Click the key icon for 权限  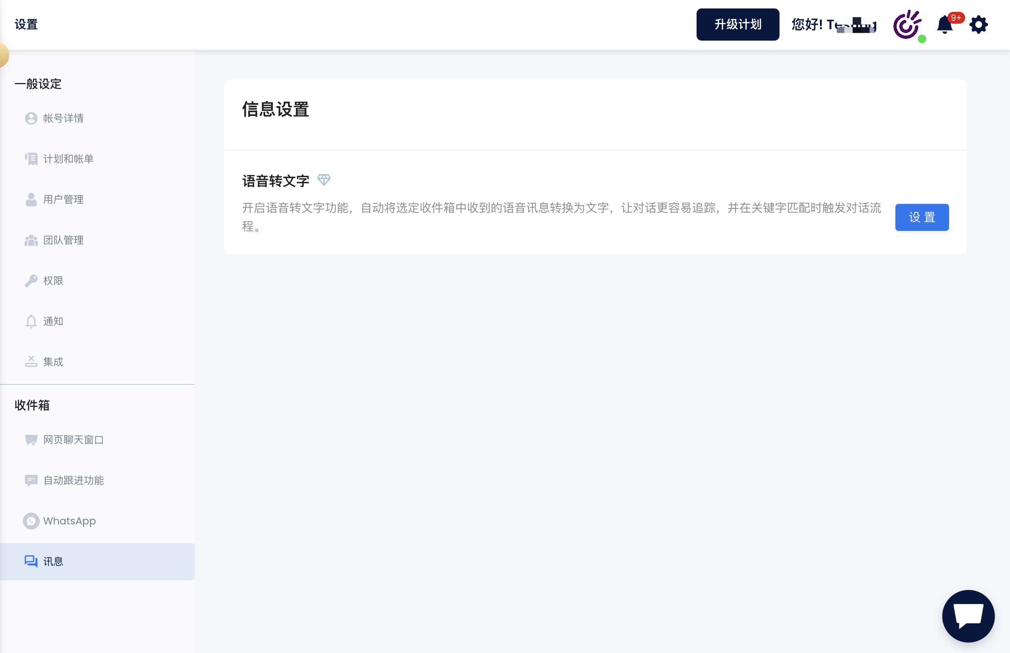point(31,281)
